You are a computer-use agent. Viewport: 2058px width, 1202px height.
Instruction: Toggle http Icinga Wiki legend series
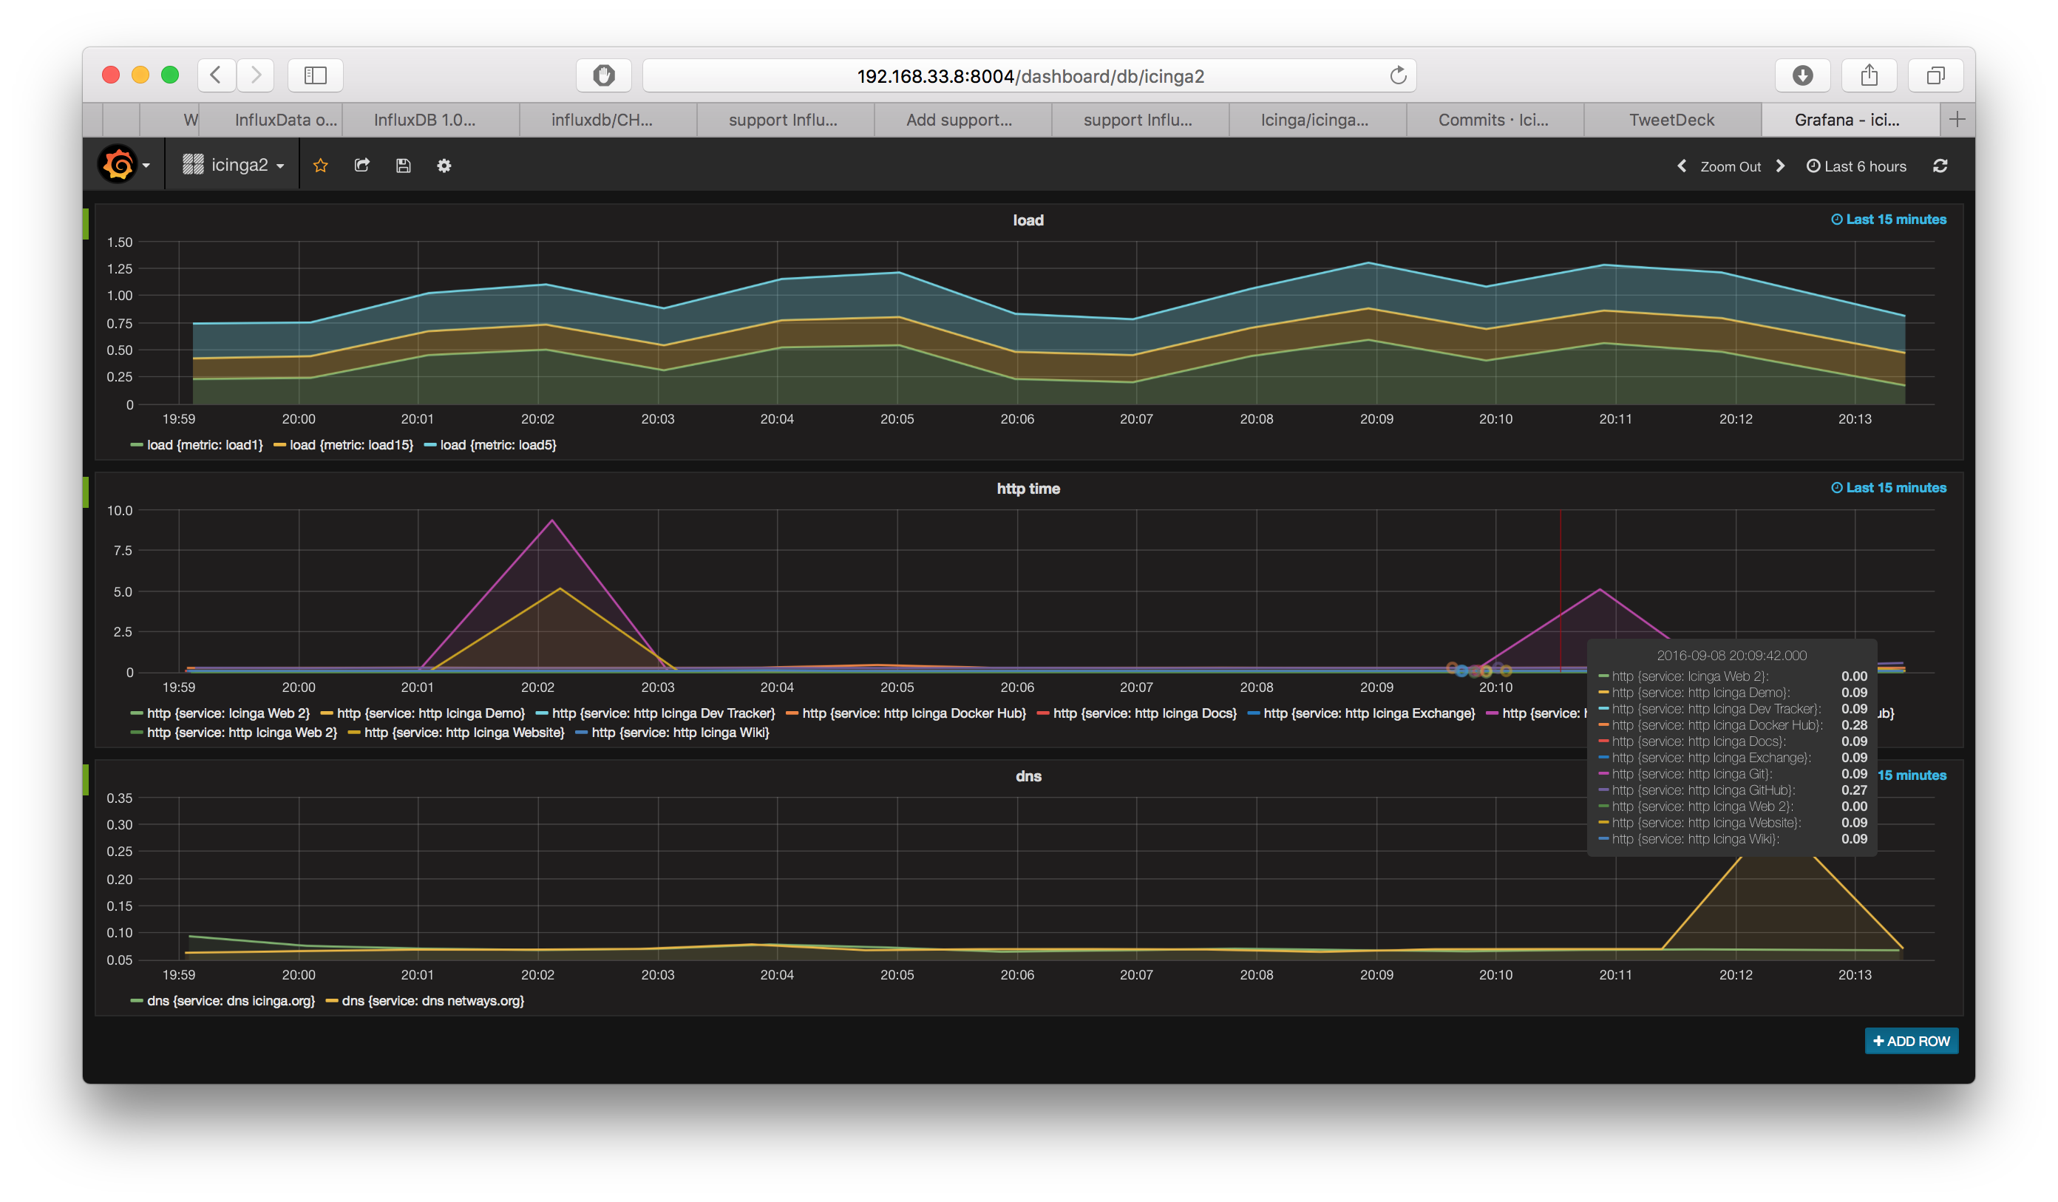680,733
